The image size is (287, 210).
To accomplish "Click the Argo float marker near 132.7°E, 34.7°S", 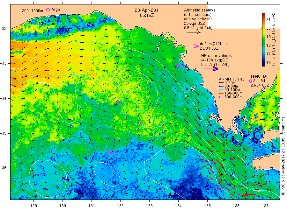I will coord(139,123).
